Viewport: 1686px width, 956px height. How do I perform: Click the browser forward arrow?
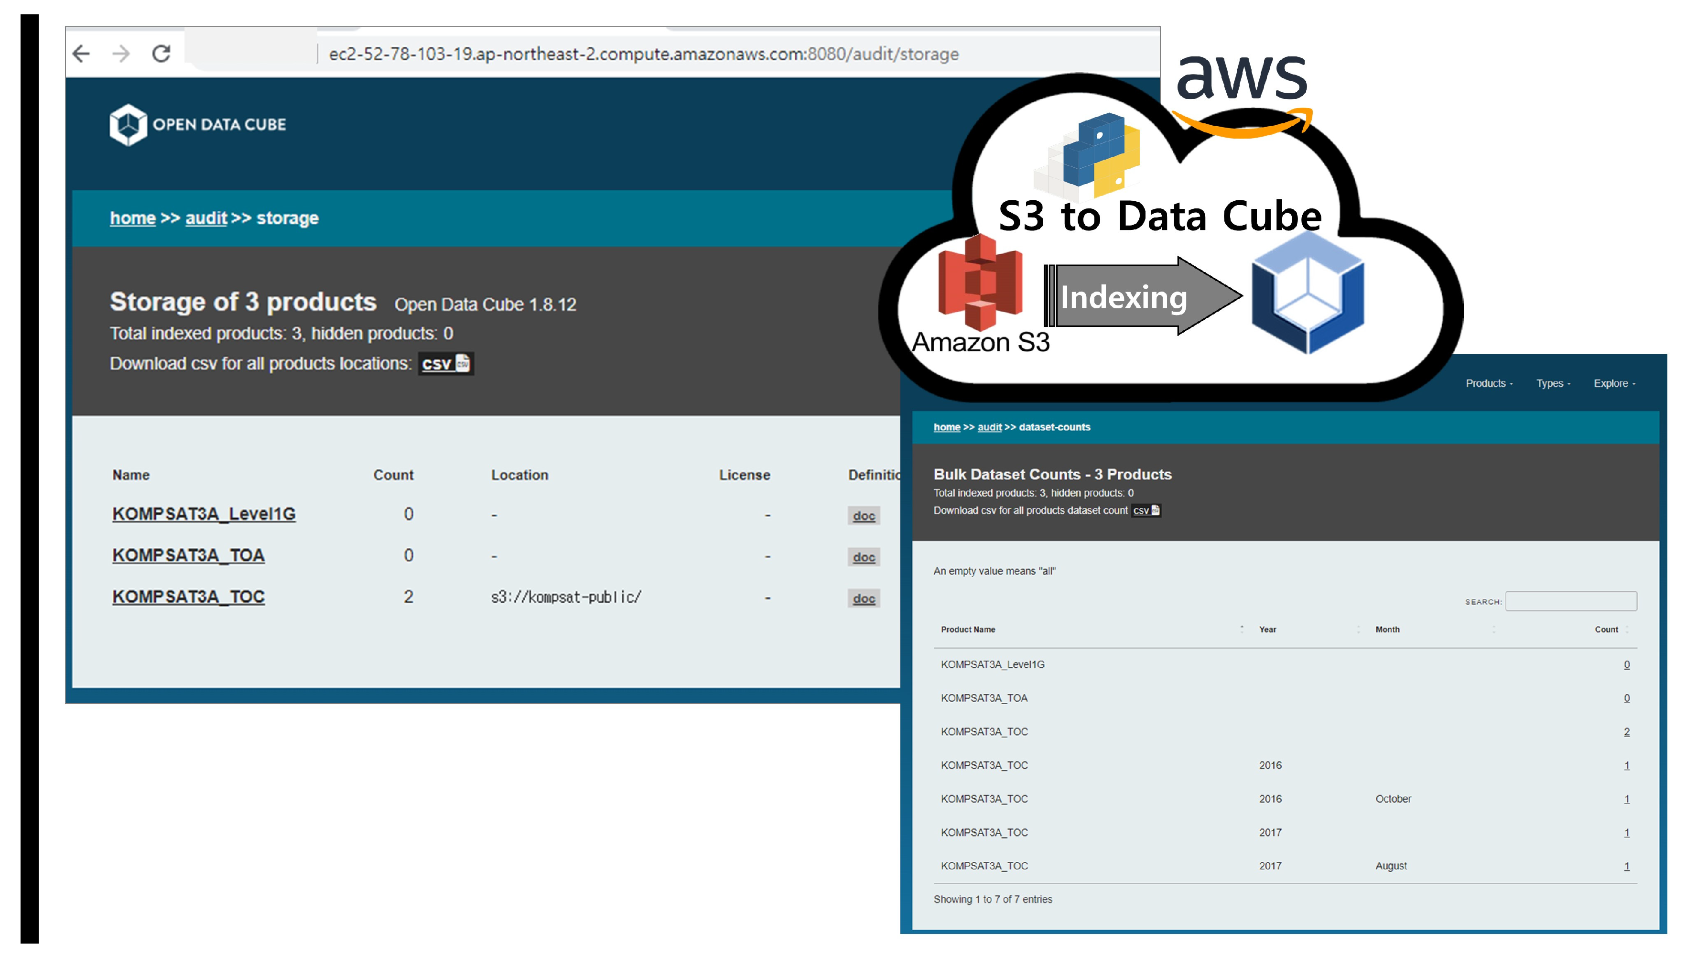[x=121, y=54]
